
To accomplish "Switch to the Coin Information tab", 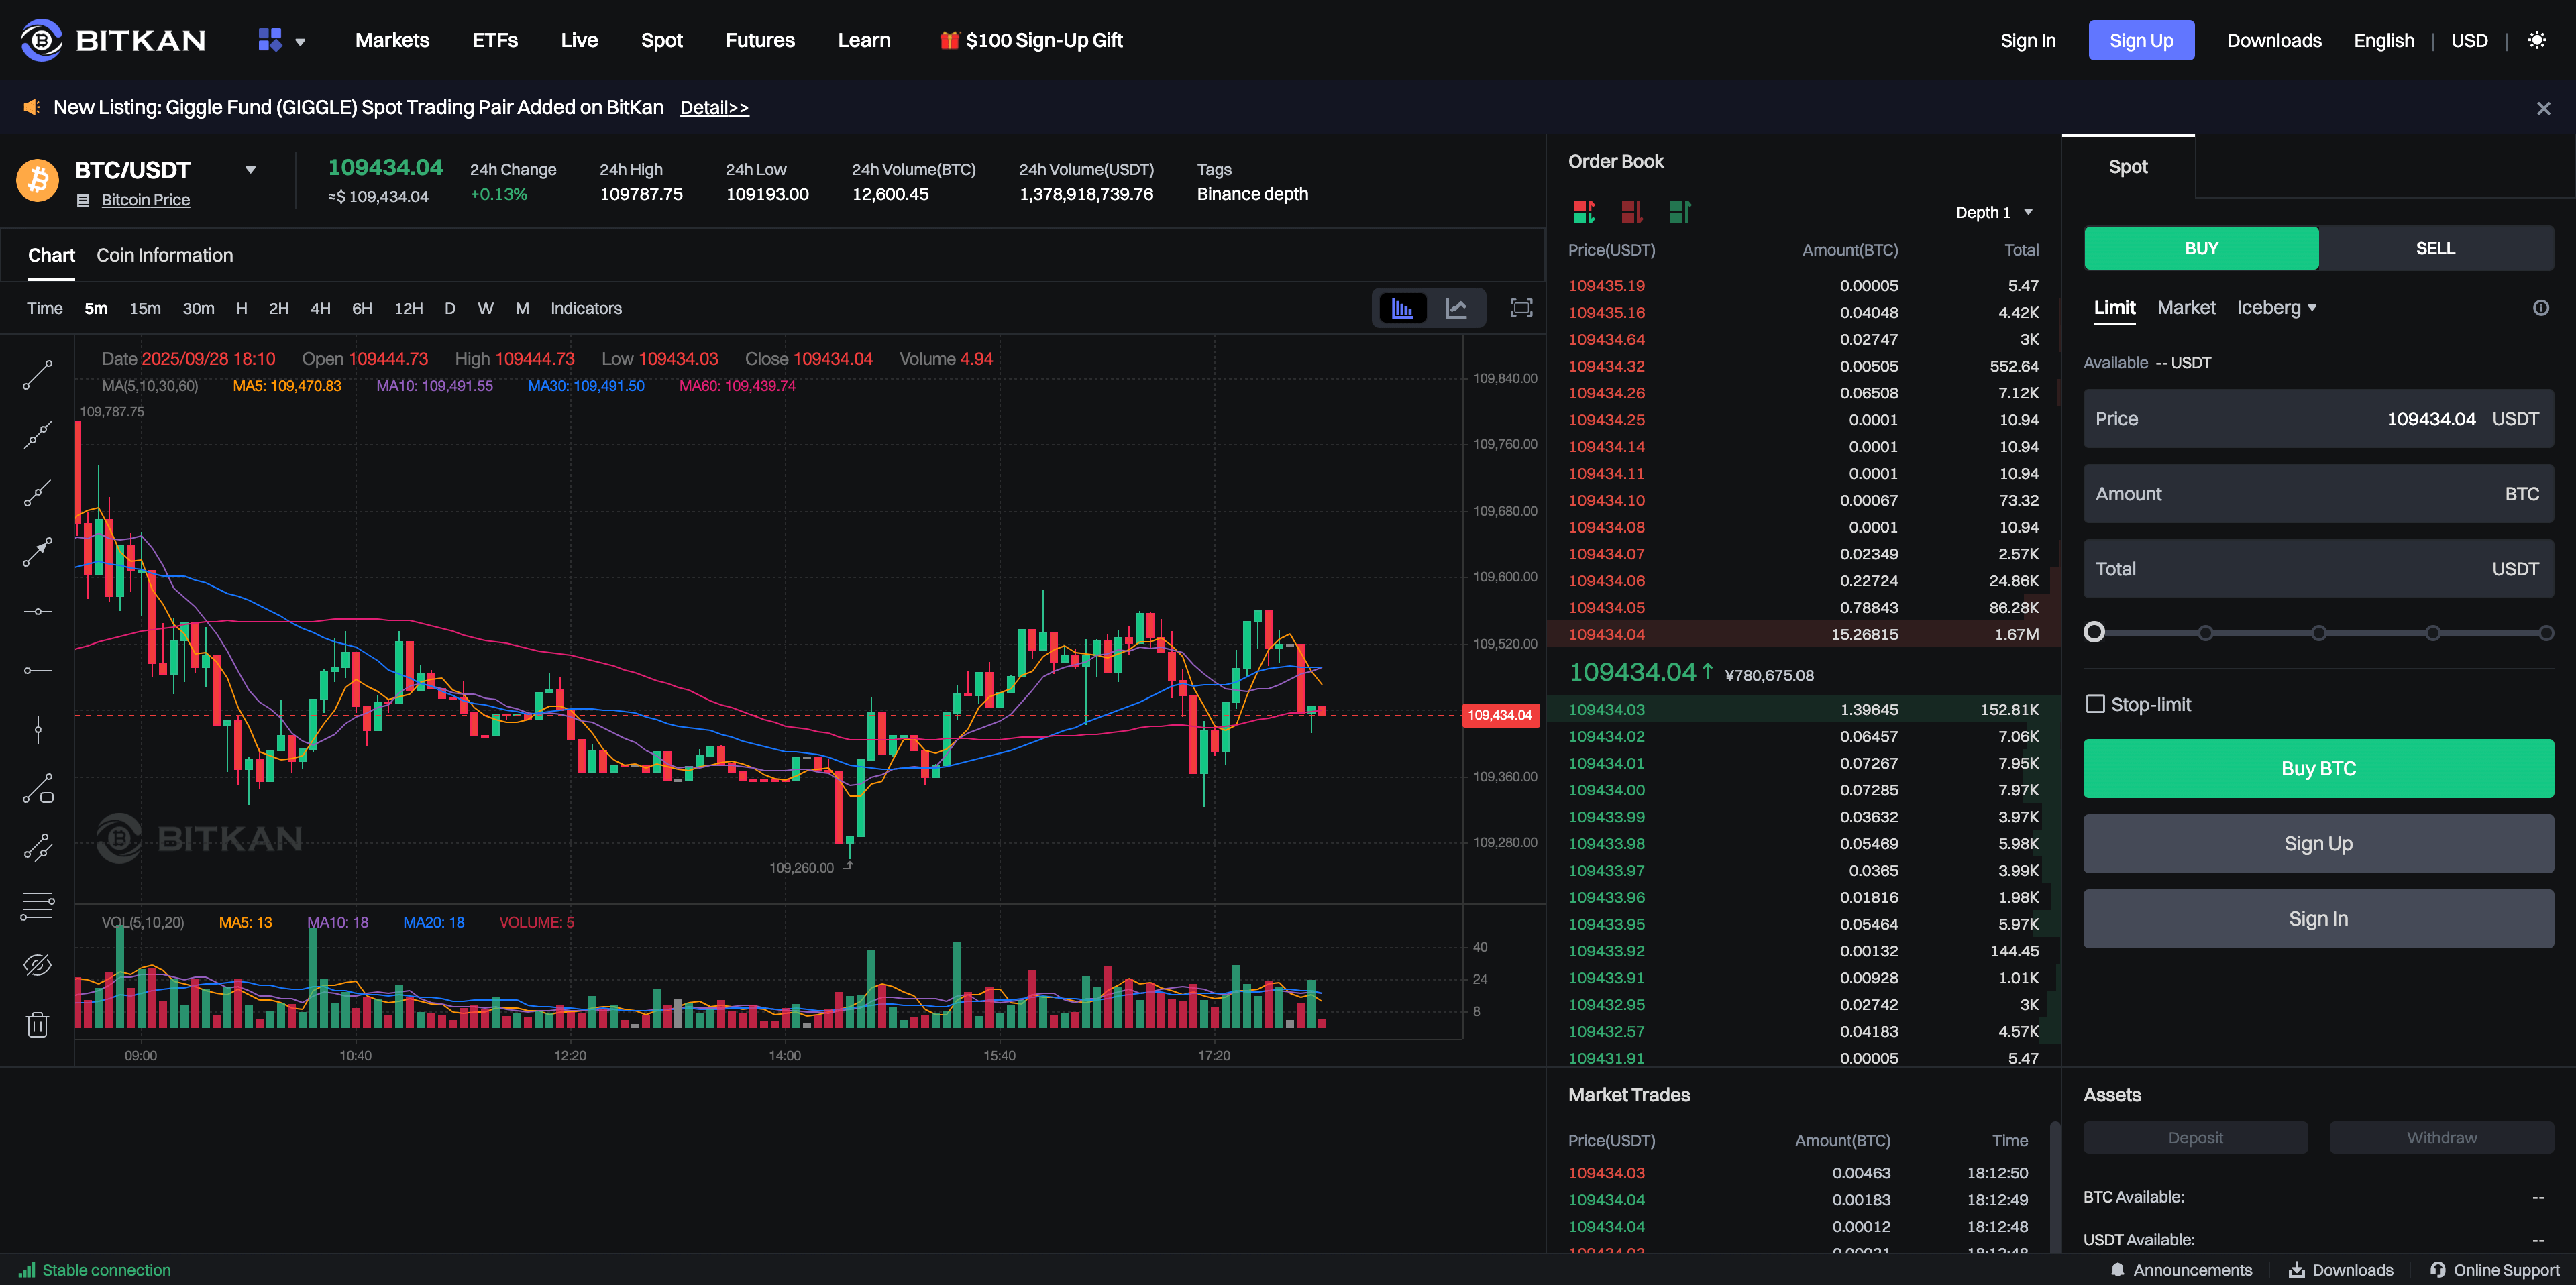I will (x=164, y=255).
